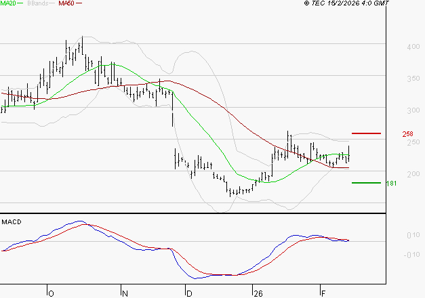Select the green 181 support line
This screenshot has height=298, width=425.
[x=366, y=182]
